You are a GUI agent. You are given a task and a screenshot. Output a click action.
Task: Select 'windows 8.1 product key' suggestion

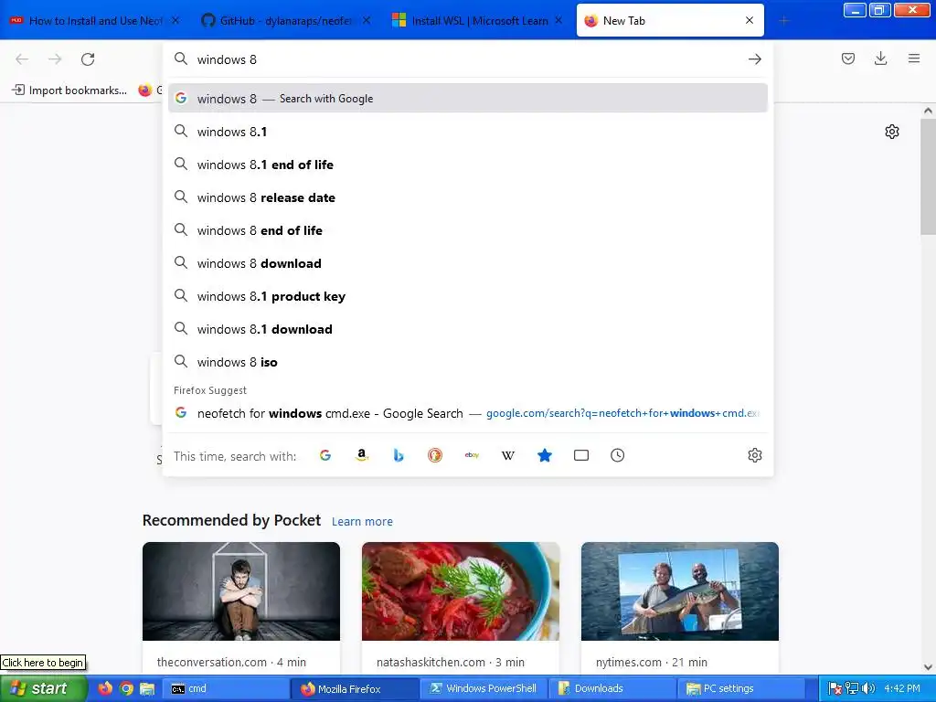tap(467, 296)
